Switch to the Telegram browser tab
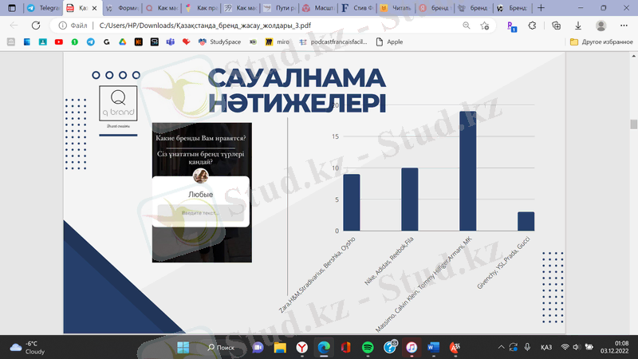The height and width of the screenshot is (359, 638). (x=43, y=8)
